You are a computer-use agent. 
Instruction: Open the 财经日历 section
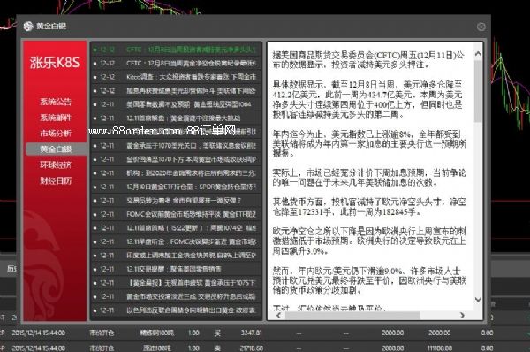(x=56, y=180)
